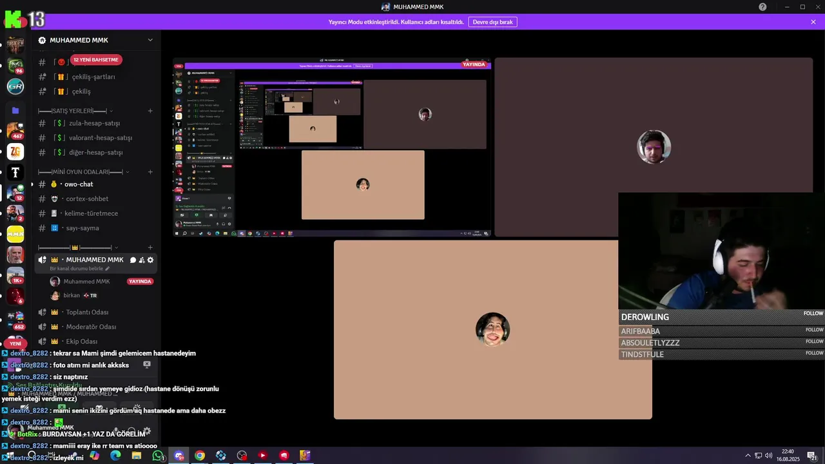Open the black T server icon
Screen dimensions: 825x464
(15, 172)
